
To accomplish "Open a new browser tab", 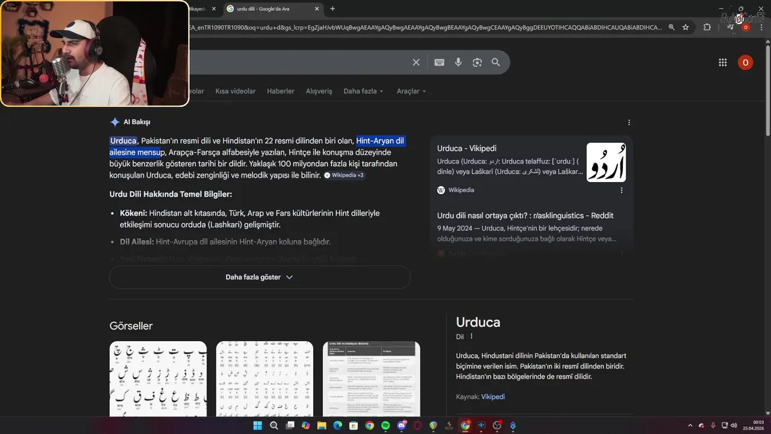I will (332, 8).
